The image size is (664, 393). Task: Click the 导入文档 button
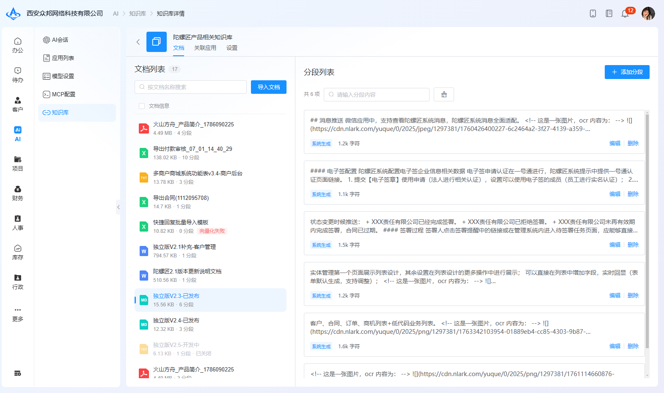point(269,87)
